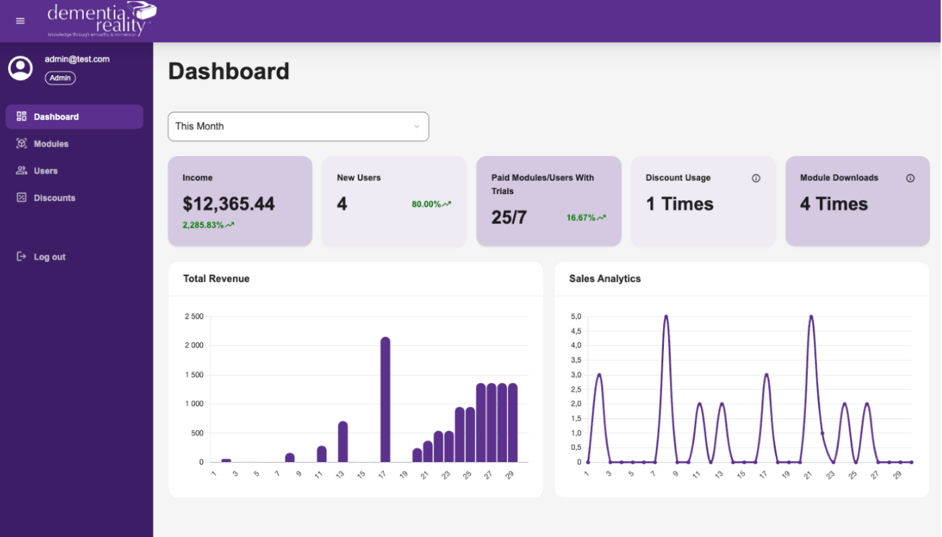Click the Admin role badge

[60, 78]
